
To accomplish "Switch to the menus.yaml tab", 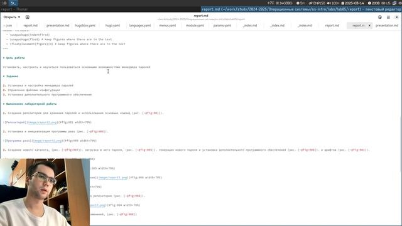I will (x=168, y=25).
